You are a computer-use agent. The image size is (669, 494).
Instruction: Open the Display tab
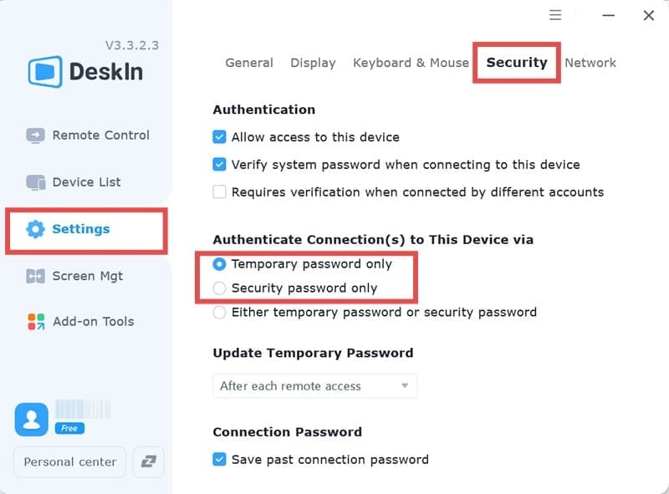point(313,63)
